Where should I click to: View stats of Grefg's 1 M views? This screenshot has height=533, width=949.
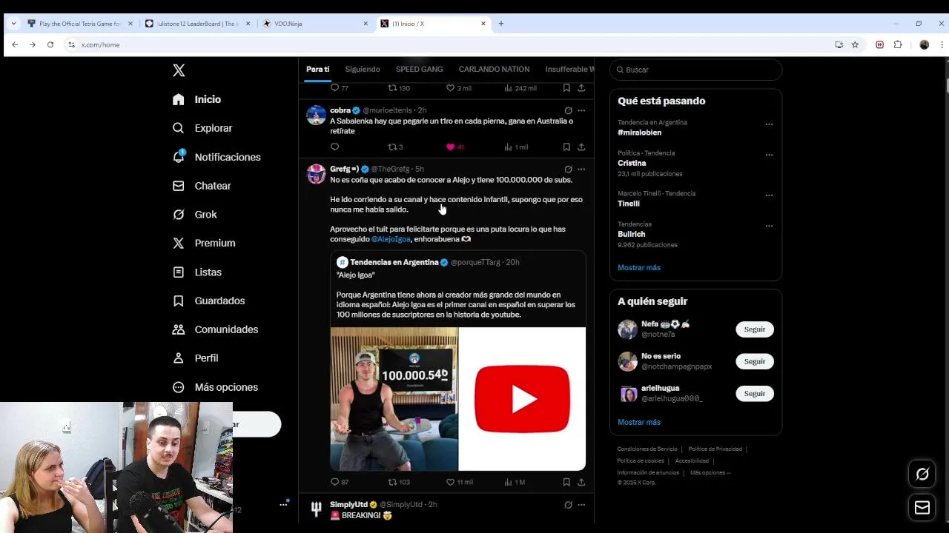[x=515, y=482]
